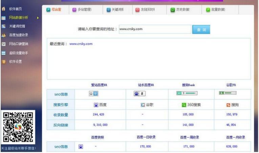Screen dimensions: 259x153
Task: Click the 百度 search engine icon
Action: click(96, 105)
